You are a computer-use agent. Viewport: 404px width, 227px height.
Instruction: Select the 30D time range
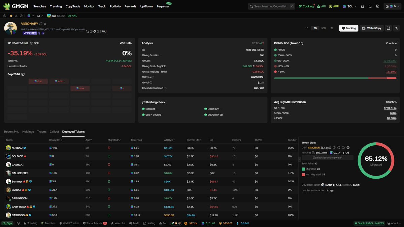click(x=324, y=28)
